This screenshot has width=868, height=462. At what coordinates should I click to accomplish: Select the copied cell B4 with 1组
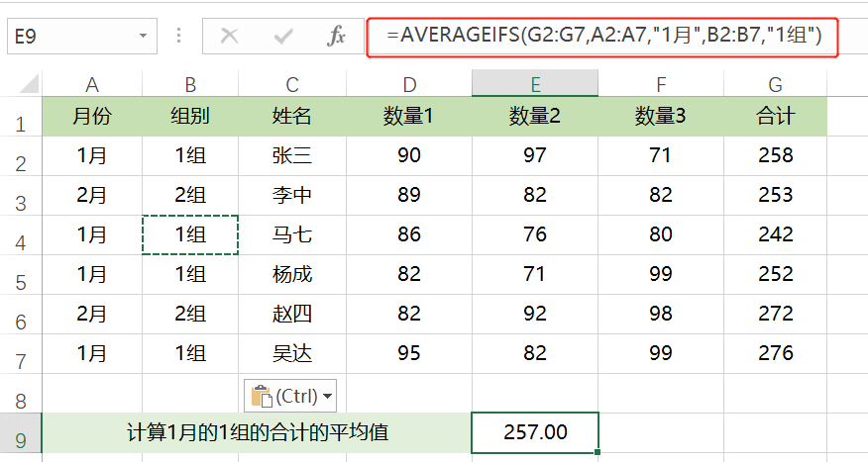(x=190, y=234)
